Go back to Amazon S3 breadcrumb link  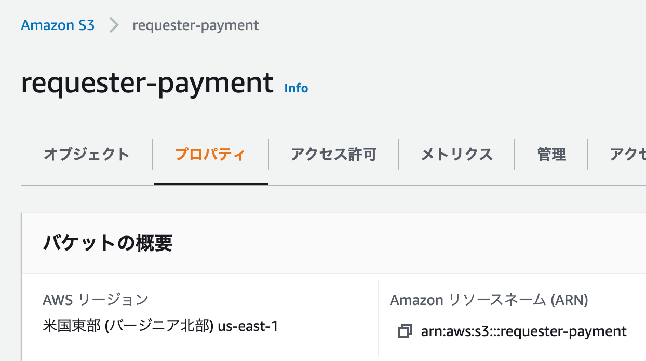click(x=58, y=25)
